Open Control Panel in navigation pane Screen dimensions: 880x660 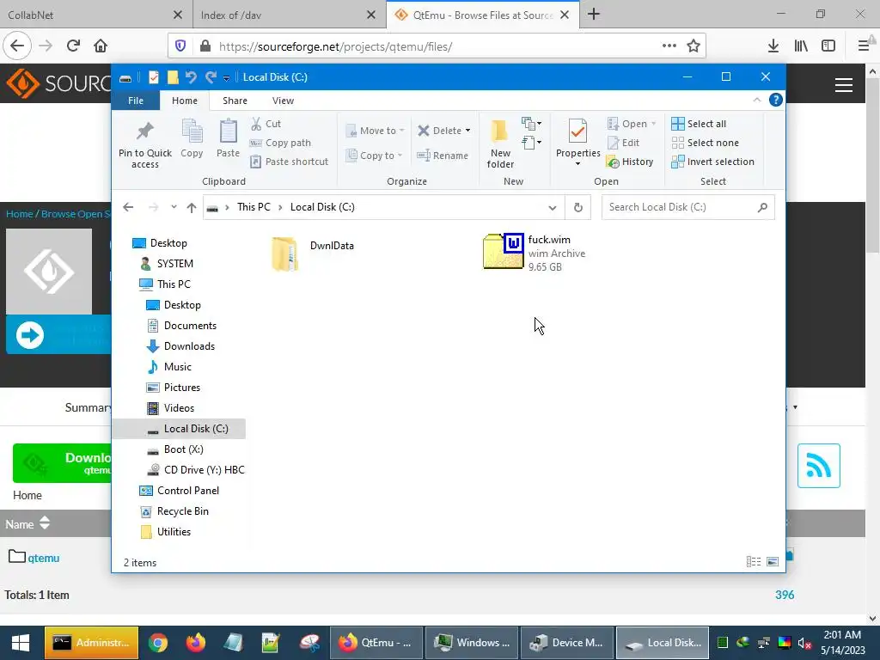188,491
